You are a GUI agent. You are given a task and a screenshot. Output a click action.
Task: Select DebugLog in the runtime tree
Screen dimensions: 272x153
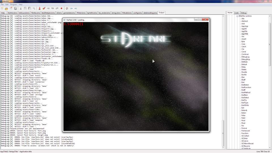pyautogui.click(x=245, y=57)
